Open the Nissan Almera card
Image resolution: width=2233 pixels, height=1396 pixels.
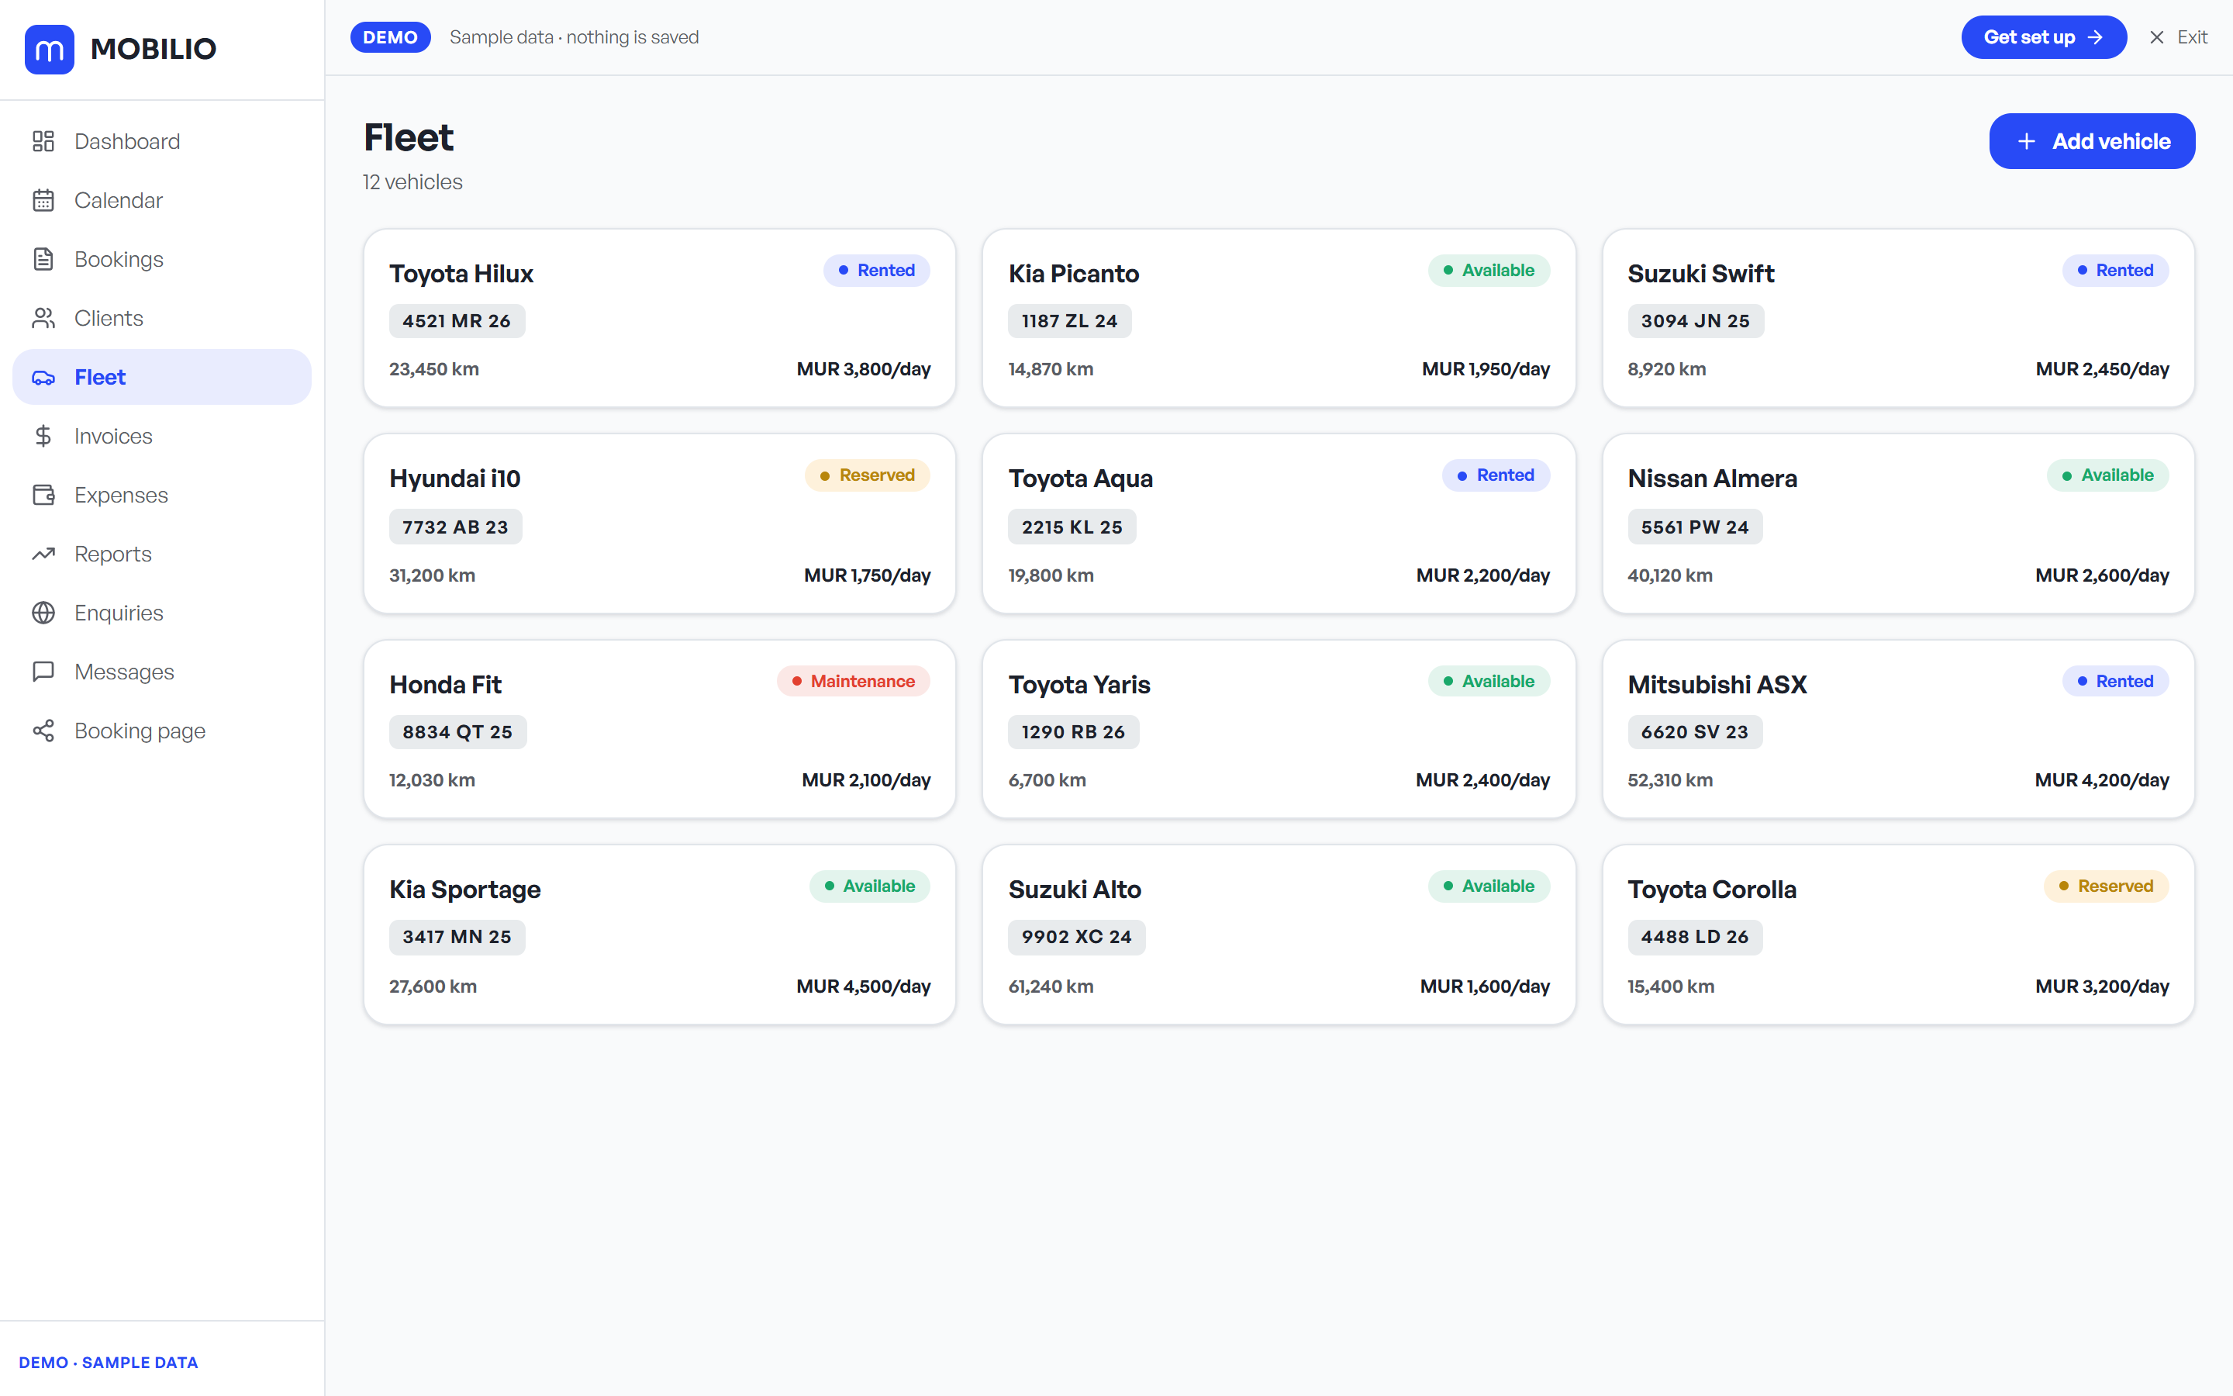(1898, 523)
